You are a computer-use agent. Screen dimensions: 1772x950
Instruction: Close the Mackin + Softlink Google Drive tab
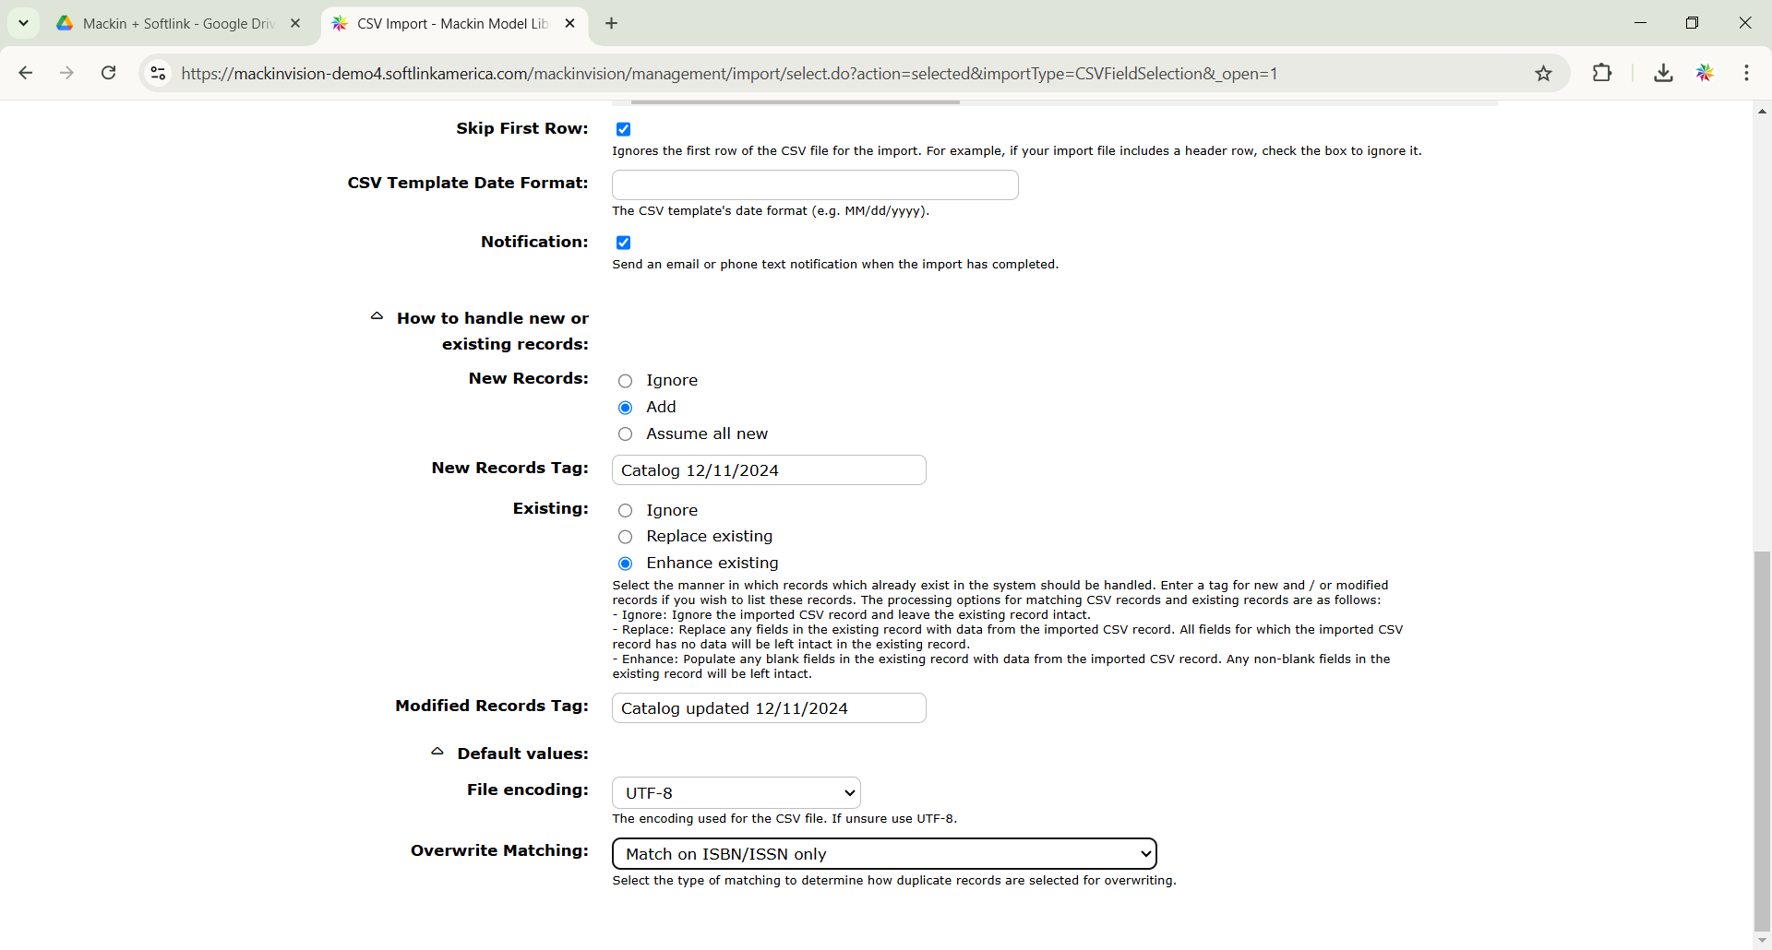[295, 23]
